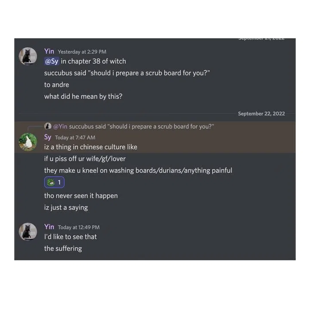Image resolution: width=310 pixels, height=329 pixels.
Task: Click the Sy username above the 7:47 AM message
Action: point(48,137)
